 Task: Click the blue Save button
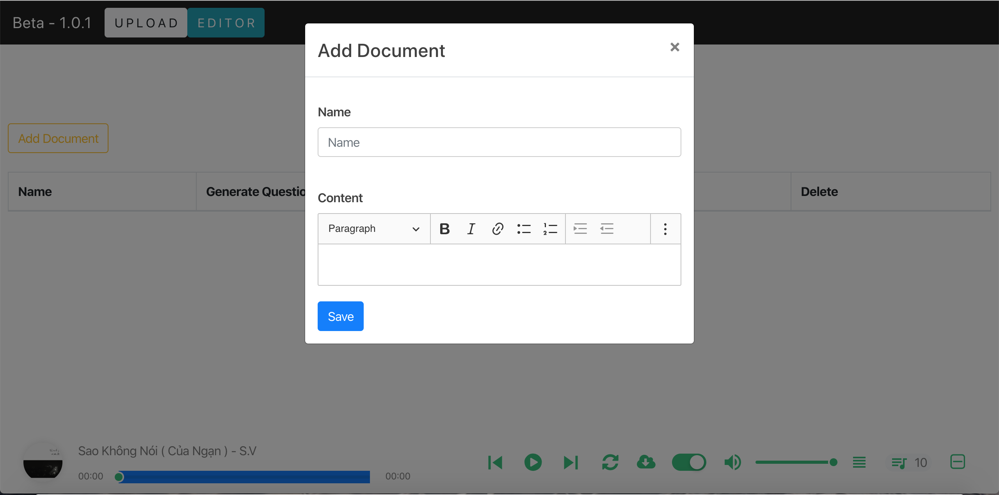pos(340,316)
